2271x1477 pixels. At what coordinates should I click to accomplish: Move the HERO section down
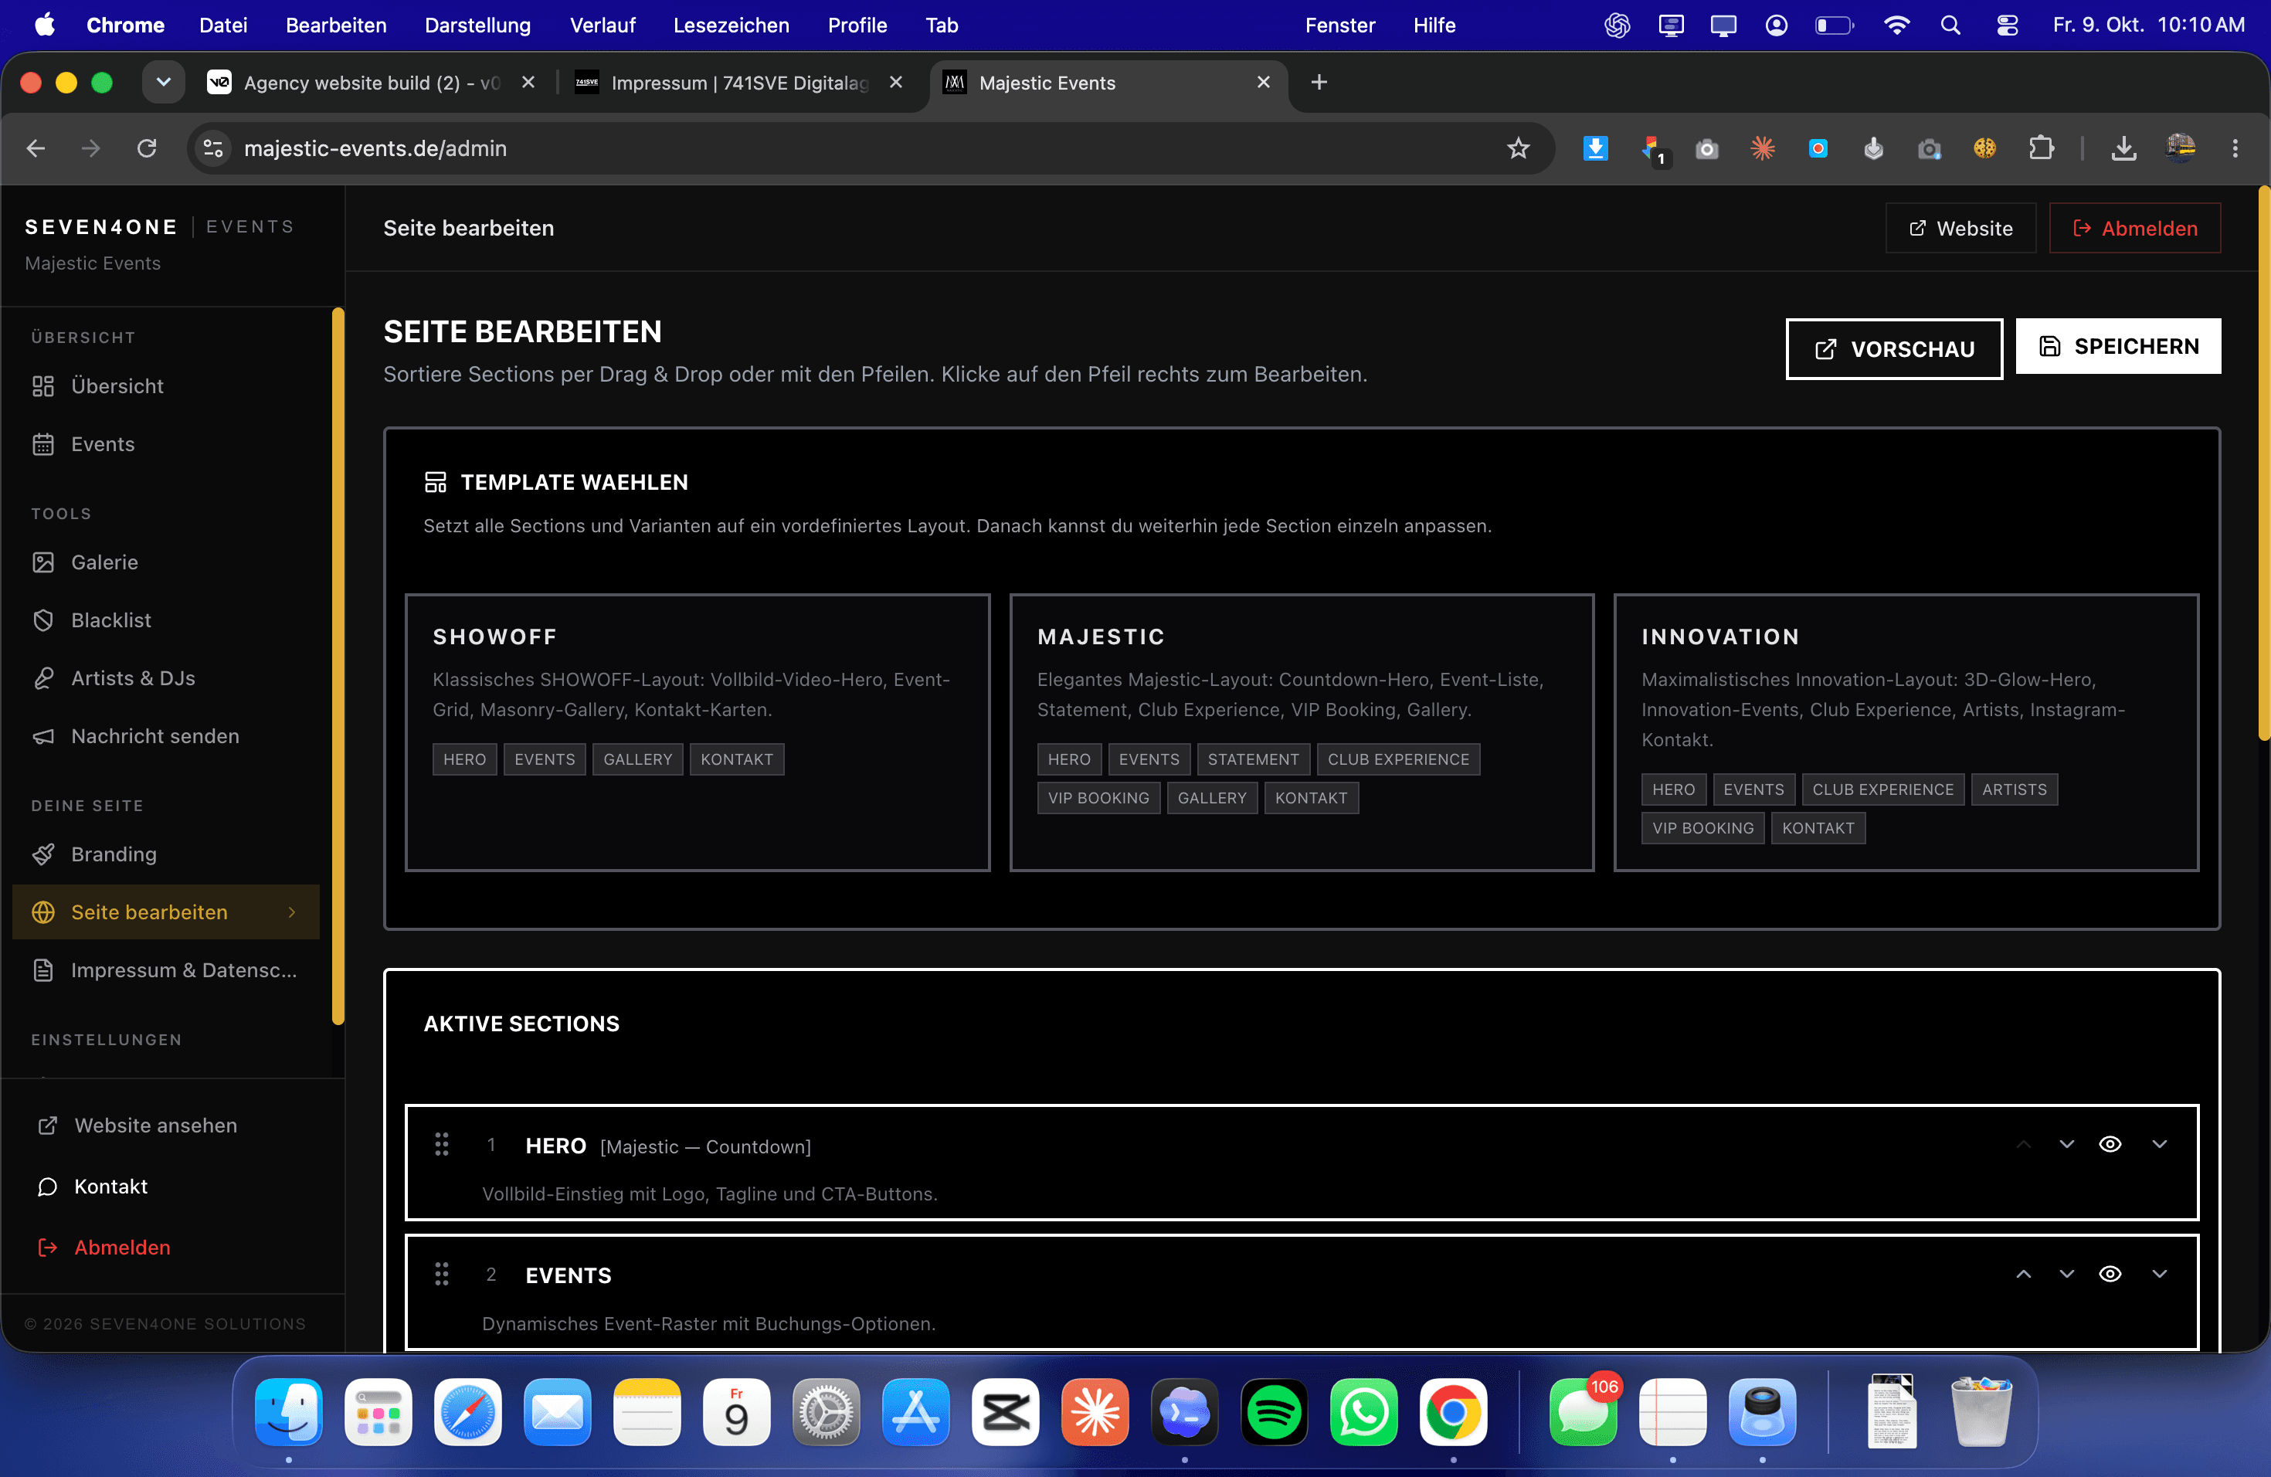2067,1144
